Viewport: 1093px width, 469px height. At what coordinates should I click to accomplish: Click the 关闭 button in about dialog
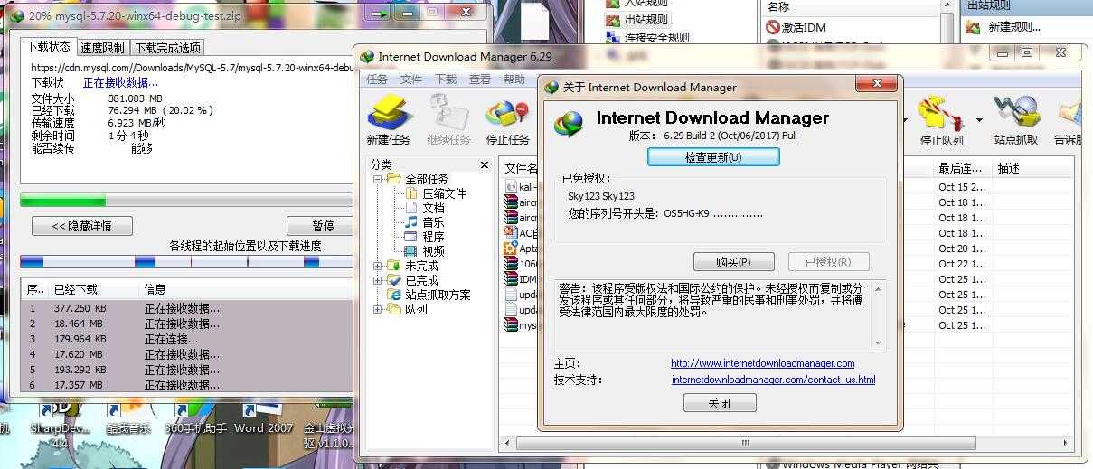tap(720, 403)
